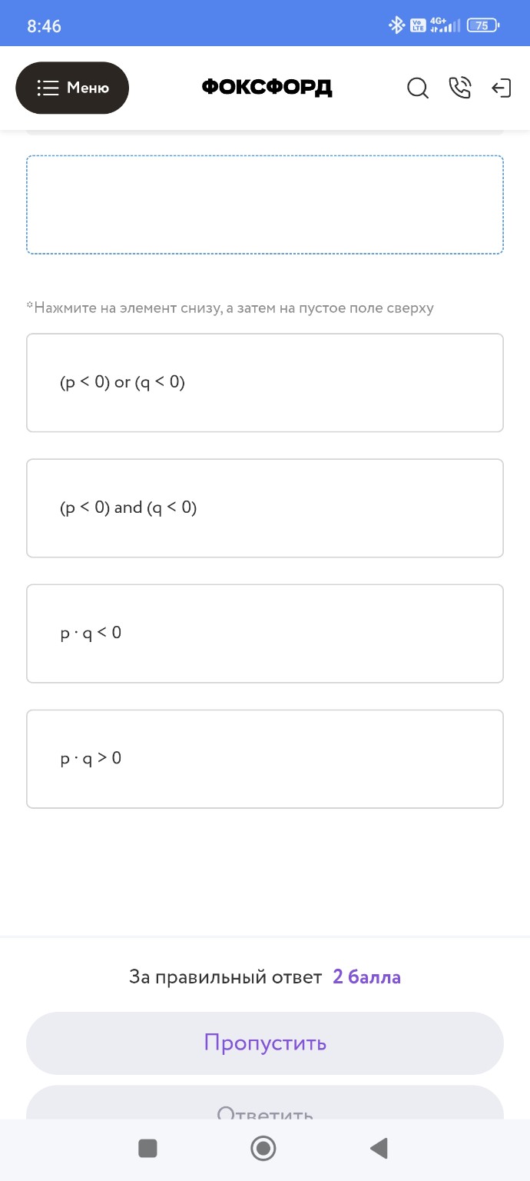Viewport: 530px width, 1181px height.
Task: Select option "(p < 0) and (q < 0)"
Action: coord(265,507)
